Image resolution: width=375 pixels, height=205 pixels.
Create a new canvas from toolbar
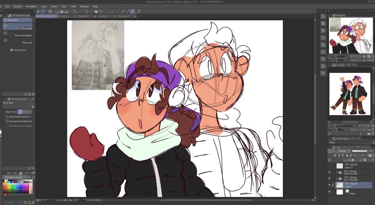pos(57,11)
